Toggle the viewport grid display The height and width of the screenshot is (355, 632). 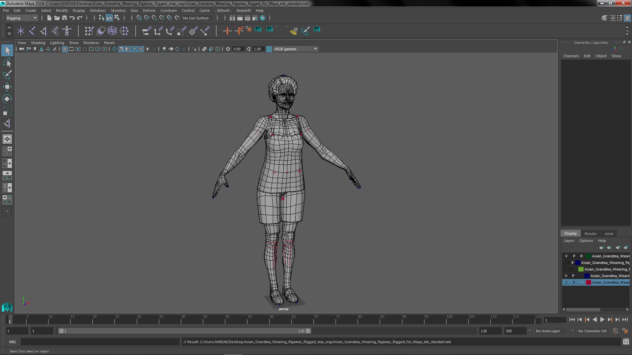coord(65,49)
